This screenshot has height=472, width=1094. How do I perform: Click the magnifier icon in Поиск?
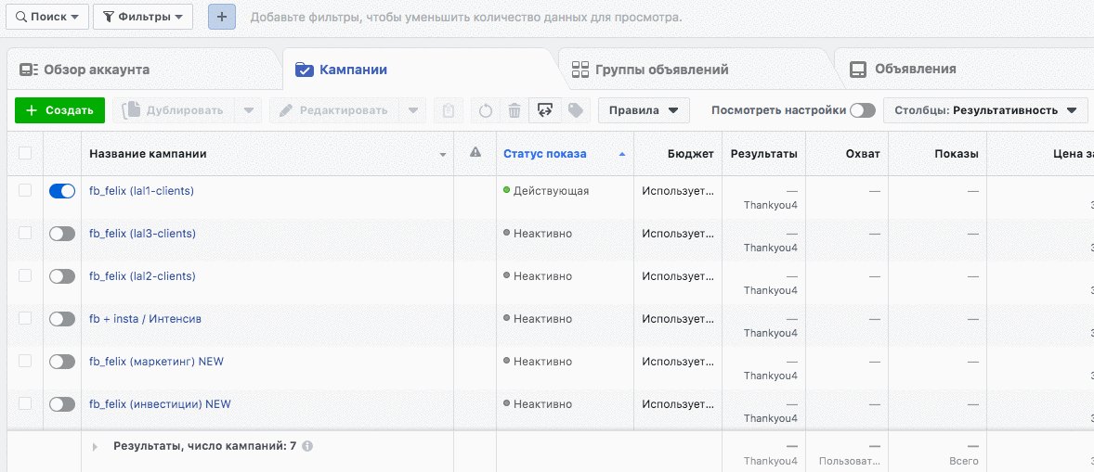pos(21,17)
